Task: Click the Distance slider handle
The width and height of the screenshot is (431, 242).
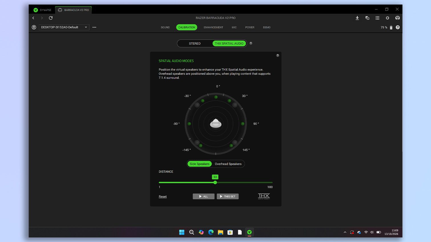Action: (x=215, y=182)
